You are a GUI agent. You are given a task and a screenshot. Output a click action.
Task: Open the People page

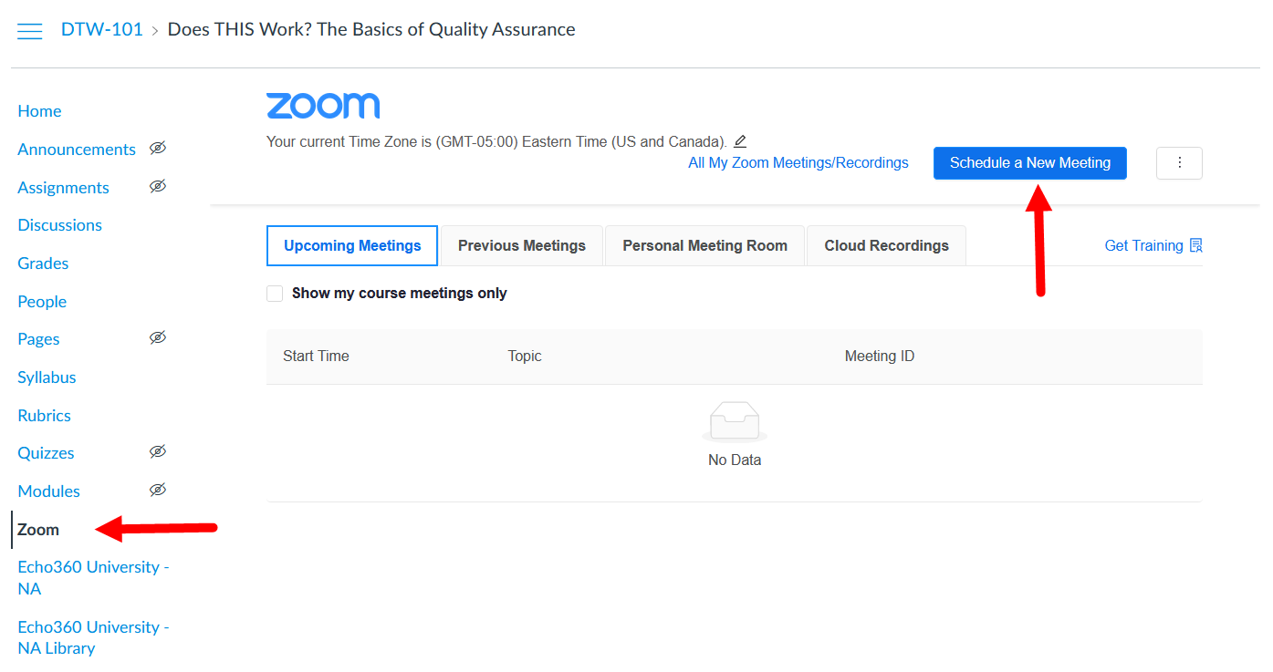coord(42,302)
